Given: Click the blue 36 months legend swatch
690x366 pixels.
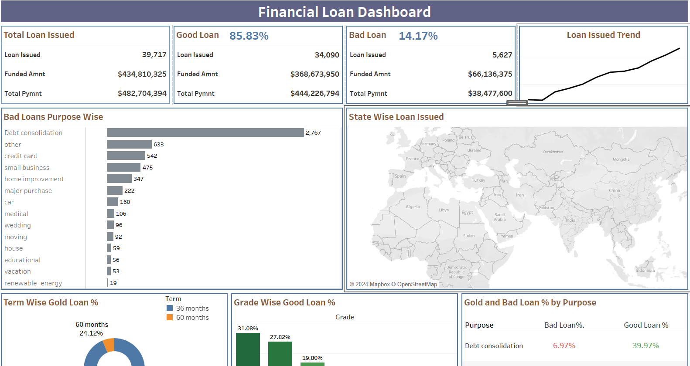Looking at the screenshot, I should click(170, 308).
